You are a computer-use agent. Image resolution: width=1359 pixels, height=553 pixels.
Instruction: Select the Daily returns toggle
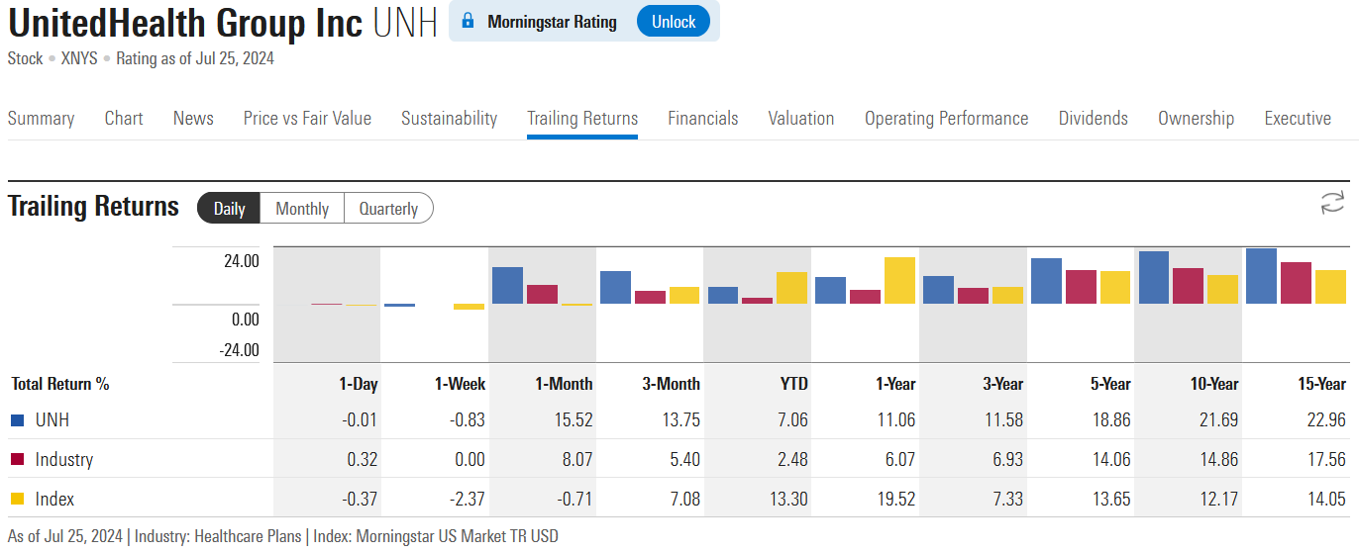pyautogui.click(x=229, y=209)
